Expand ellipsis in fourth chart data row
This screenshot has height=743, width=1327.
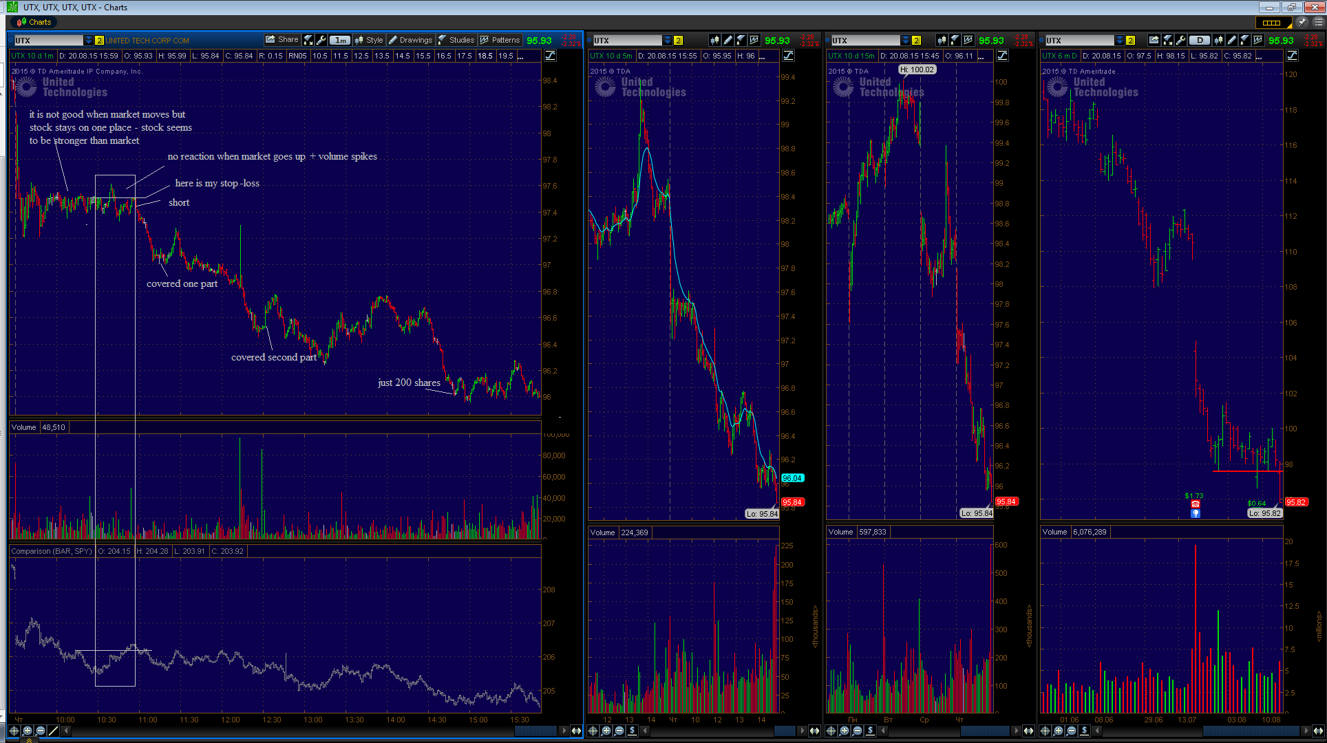point(1258,56)
